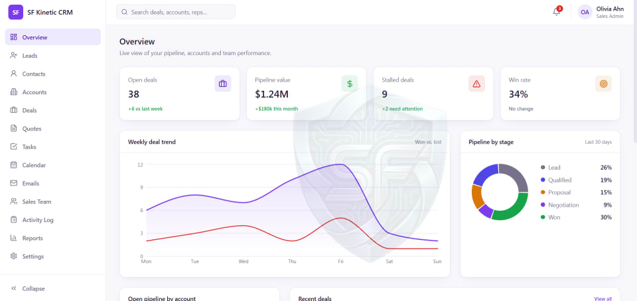This screenshot has width=637, height=301.
Task: Click the Emails envelope icon
Action: coord(14,184)
